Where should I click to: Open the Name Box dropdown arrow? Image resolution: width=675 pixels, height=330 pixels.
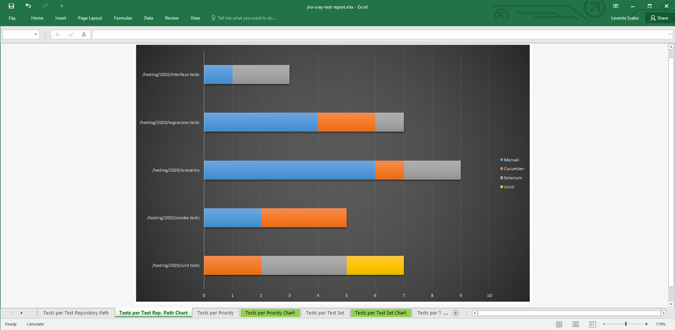(36, 34)
